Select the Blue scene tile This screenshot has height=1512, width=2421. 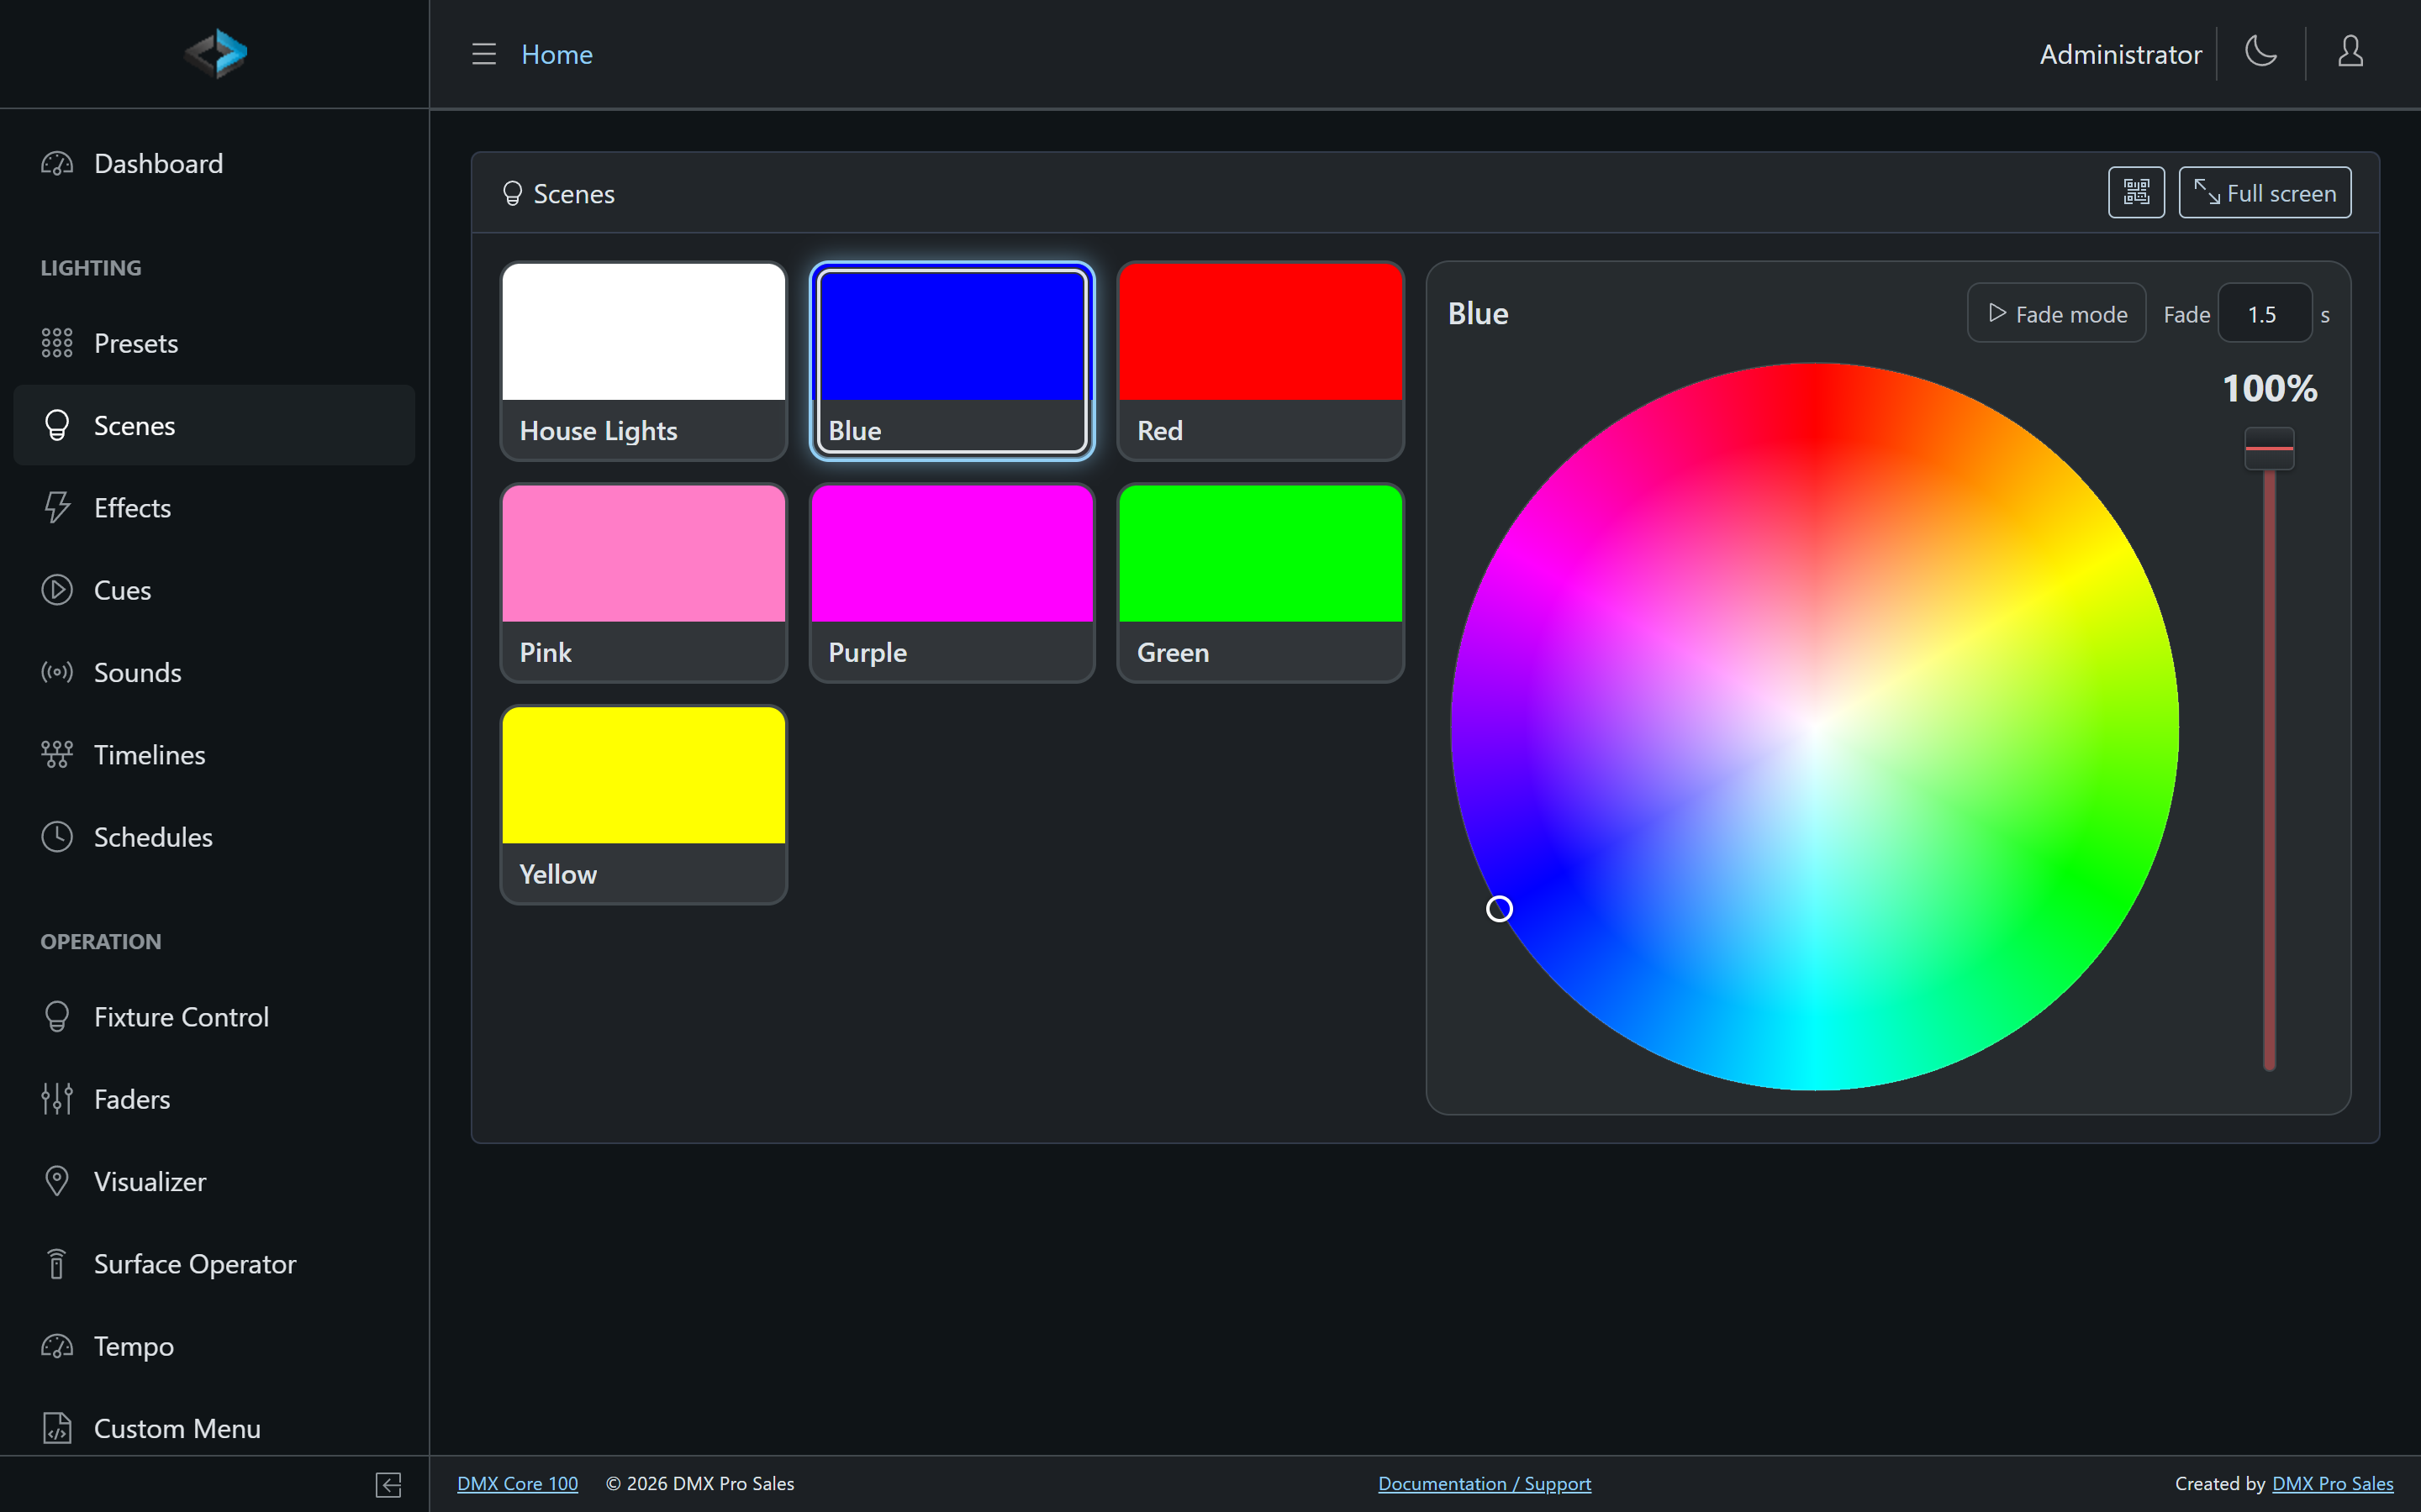tap(952, 361)
